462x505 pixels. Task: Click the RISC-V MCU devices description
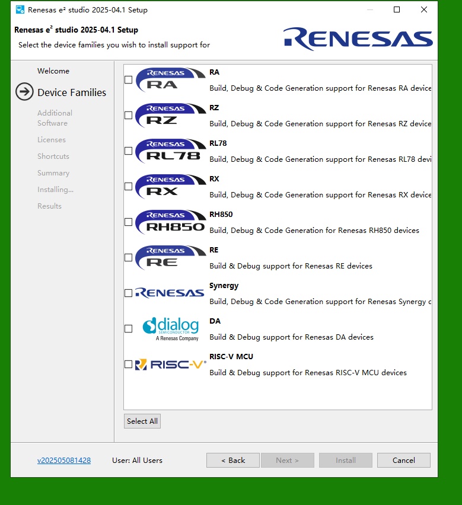coord(308,373)
